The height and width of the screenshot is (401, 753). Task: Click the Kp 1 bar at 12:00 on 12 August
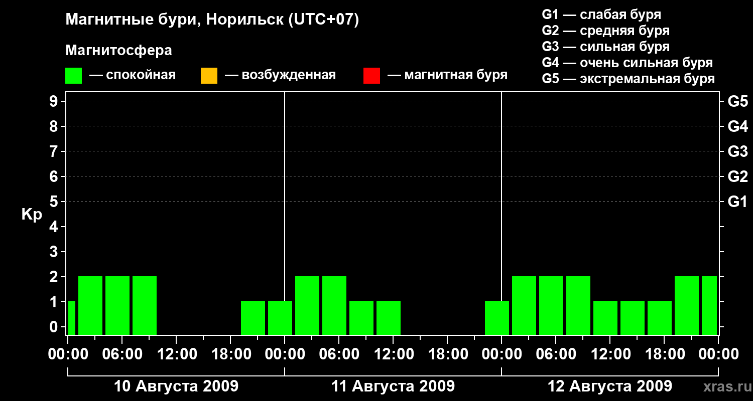(x=605, y=318)
